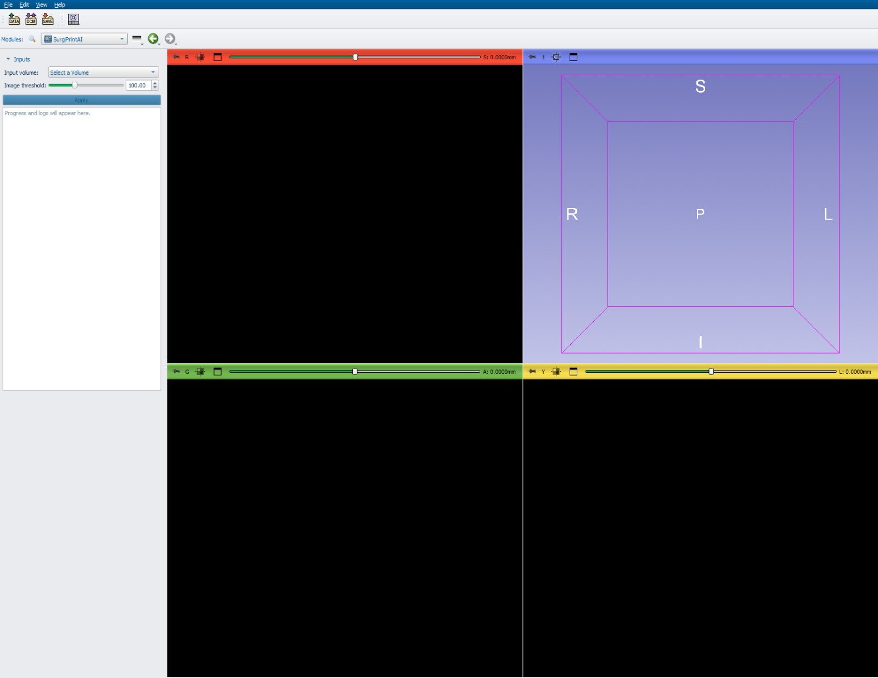Click the grey next-module arrow

point(170,39)
